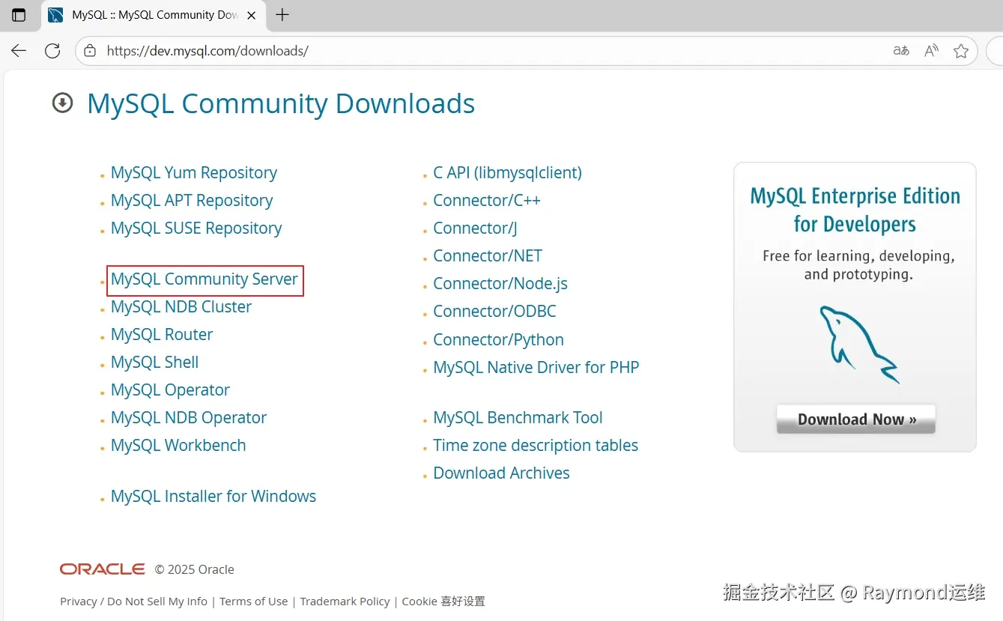The height and width of the screenshot is (621, 1003).
Task: Open MySQL Workbench downloads
Action: (178, 445)
